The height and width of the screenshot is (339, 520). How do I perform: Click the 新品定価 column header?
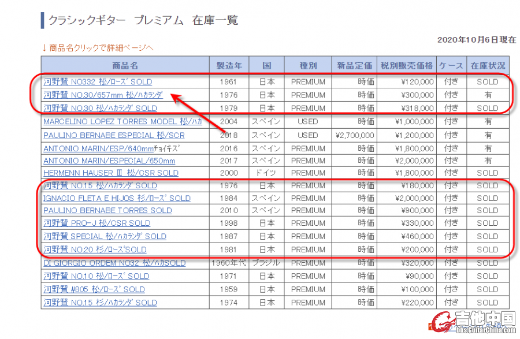355,65
